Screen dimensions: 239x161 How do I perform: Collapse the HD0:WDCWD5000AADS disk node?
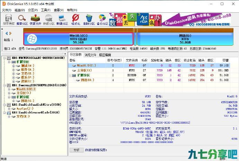5,58
